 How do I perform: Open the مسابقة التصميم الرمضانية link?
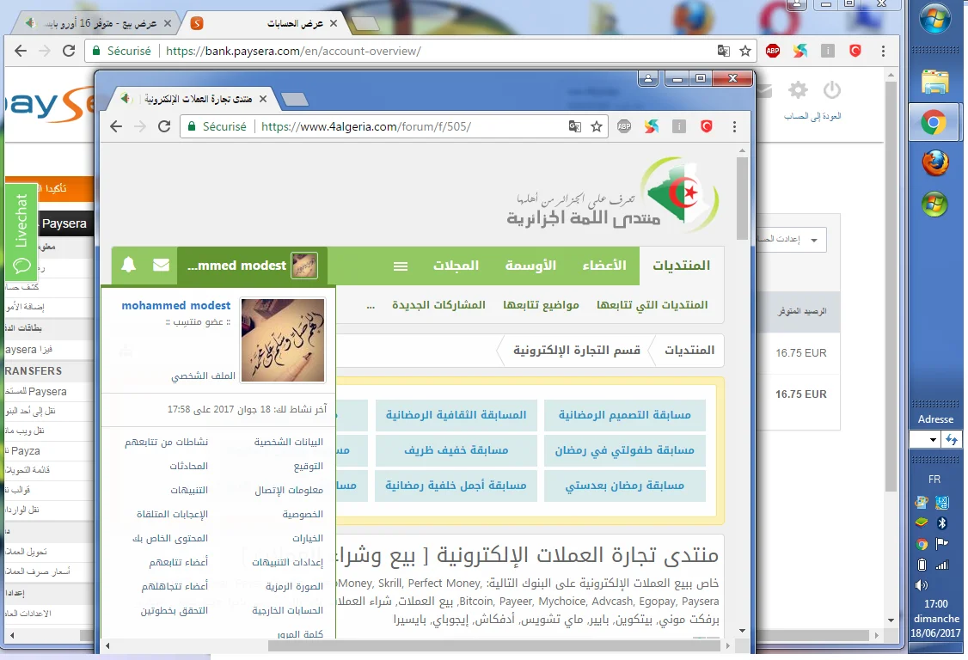[x=624, y=415]
